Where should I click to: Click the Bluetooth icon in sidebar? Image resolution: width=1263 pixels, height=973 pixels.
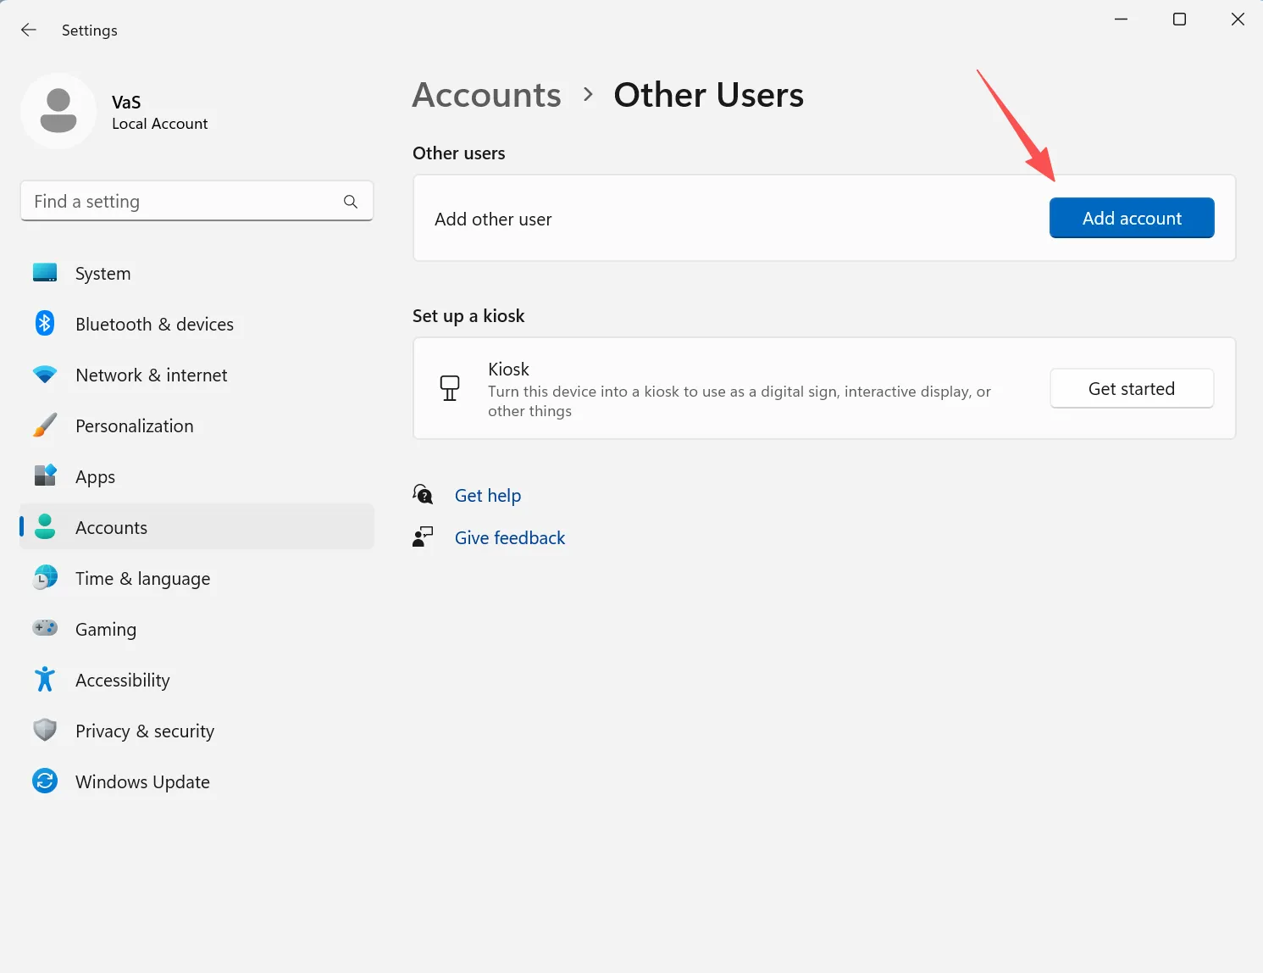(x=45, y=323)
